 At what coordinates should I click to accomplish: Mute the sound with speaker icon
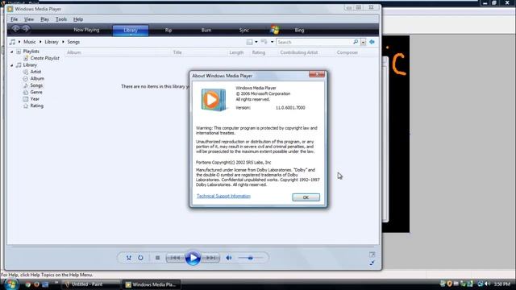point(229,258)
